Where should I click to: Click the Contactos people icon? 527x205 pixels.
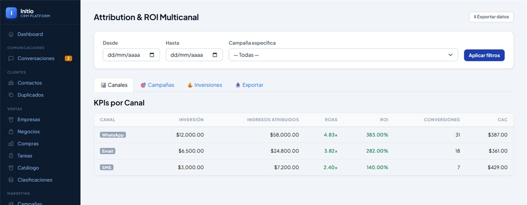click(11, 83)
